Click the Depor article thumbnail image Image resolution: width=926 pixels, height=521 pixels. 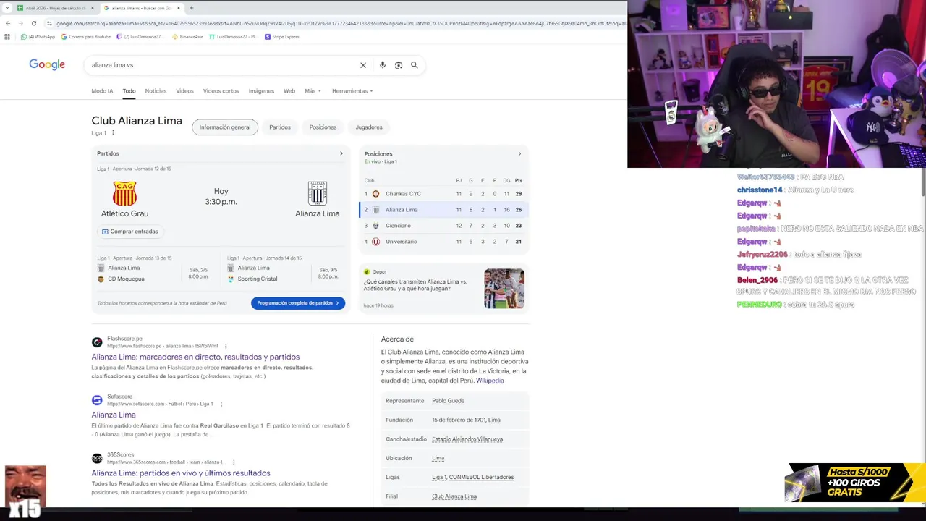[x=504, y=289]
